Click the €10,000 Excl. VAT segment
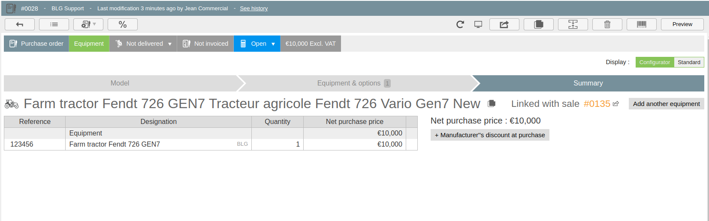Image resolution: width=709 pixels, height=221 pixels. click(x=311, y=44)
